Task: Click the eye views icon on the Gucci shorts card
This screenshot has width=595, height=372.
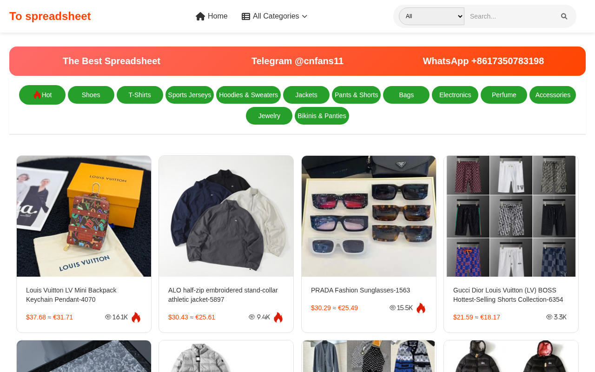Action: (x=549, y=317)
